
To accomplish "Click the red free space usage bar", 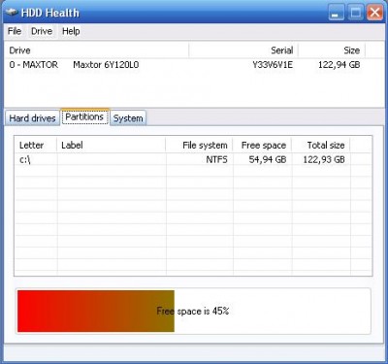I will (96, 311).
